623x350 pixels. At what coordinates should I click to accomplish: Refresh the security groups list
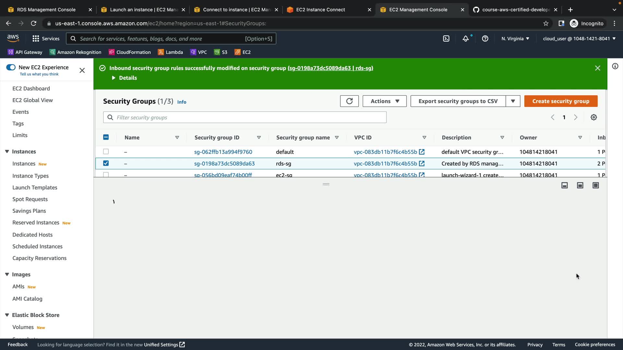tap(349, 101)
